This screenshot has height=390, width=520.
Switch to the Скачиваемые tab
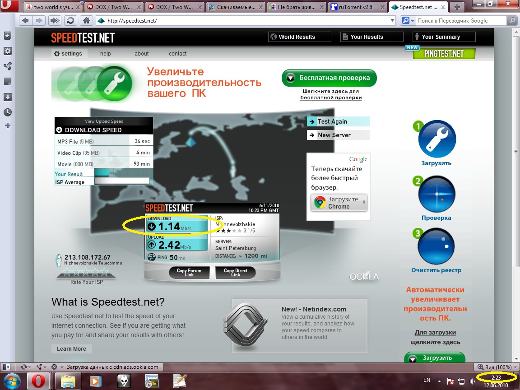236,7
